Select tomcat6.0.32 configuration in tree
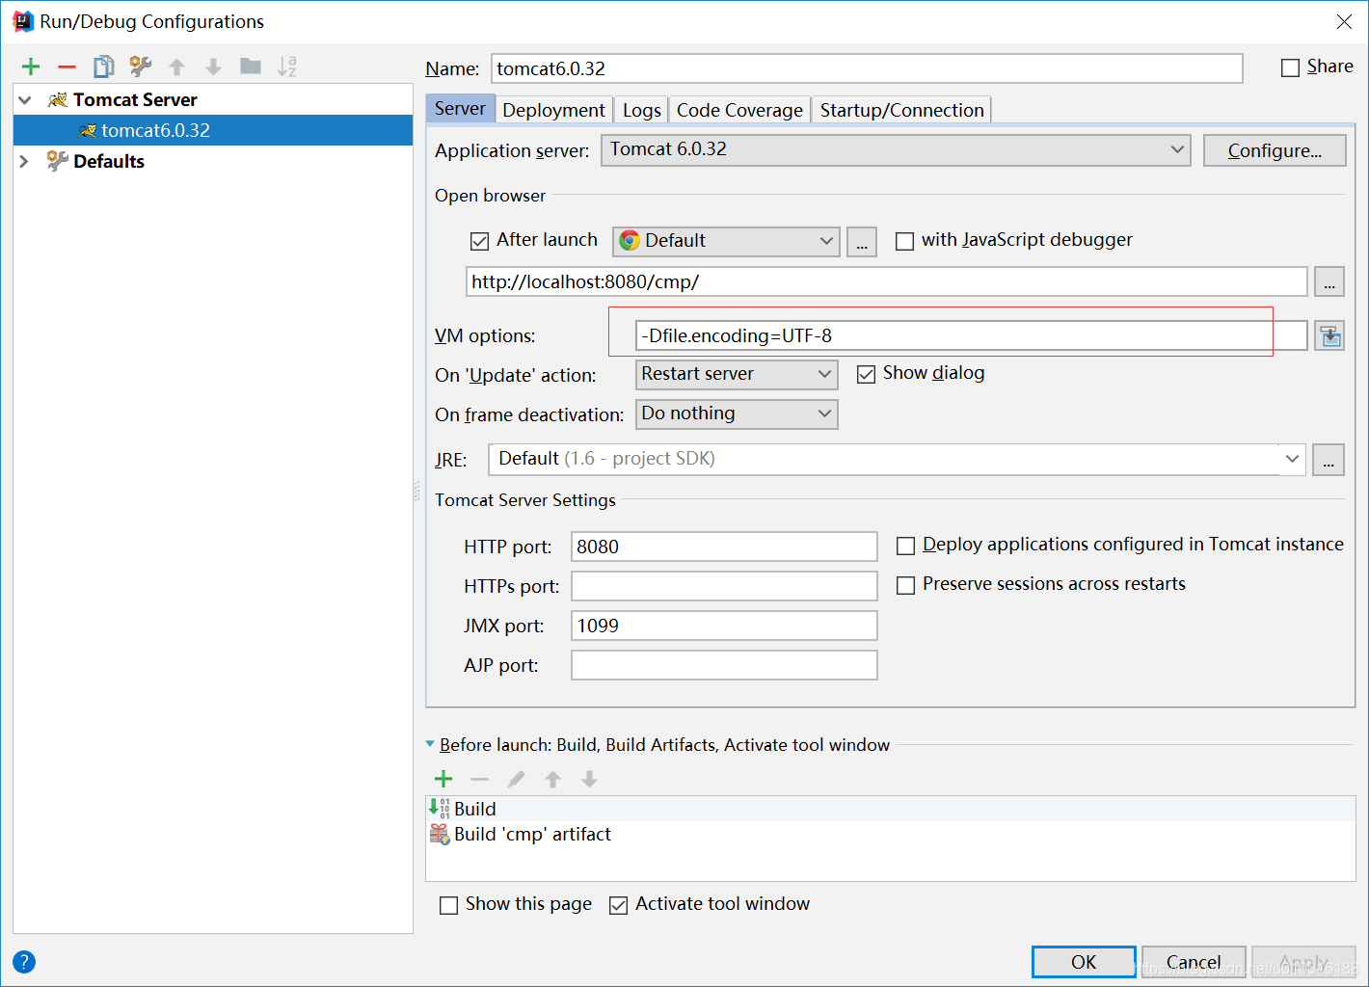Image resolution: width=1369 pixels, height=987 pixels. [213, 130]
